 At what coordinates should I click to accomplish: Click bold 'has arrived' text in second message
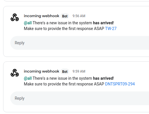tap(103, 78)
